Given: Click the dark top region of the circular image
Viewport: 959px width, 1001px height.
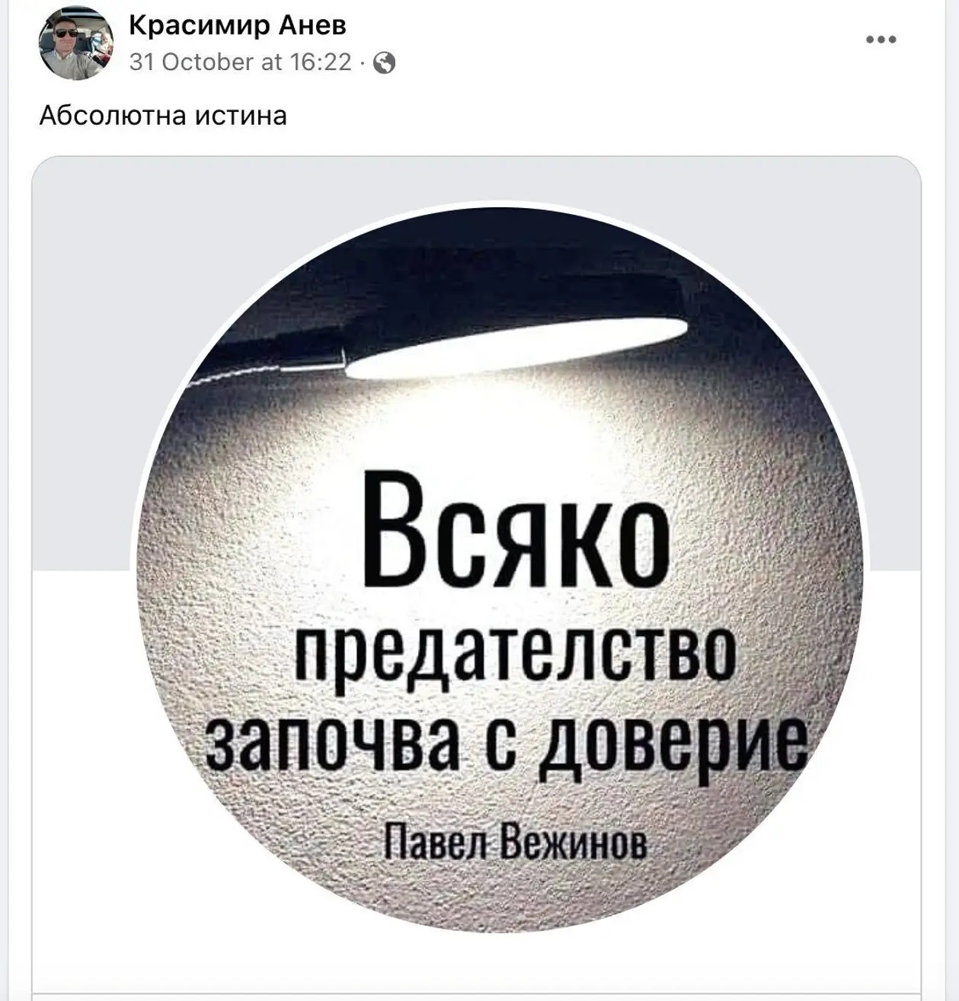Looking at the screenshot, I should point(499,251).
